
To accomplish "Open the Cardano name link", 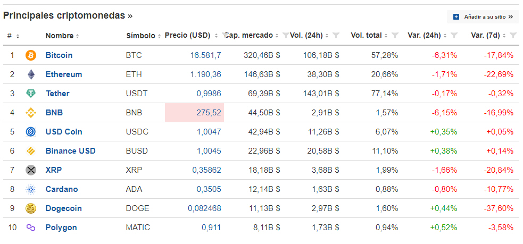I will [x=62, y=189].
